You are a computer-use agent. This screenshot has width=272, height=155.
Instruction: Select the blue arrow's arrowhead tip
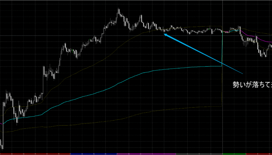pos(164,34)
